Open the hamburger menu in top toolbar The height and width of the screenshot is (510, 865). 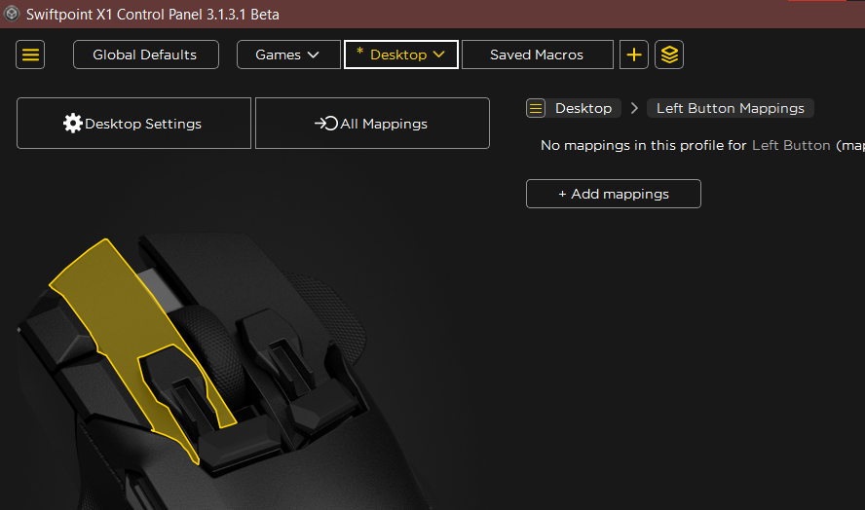point(30,55)
